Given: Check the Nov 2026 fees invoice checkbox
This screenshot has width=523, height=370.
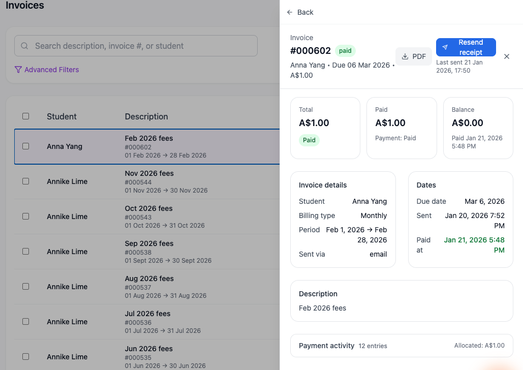Looking at the screenshot, I should 25,181.
